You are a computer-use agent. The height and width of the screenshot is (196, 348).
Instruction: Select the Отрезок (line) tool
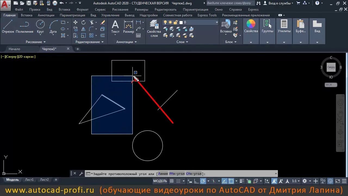(x=8, y=27)
